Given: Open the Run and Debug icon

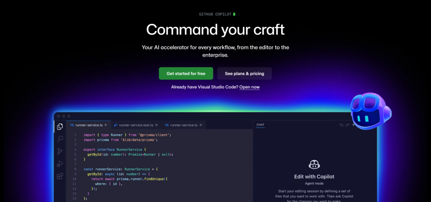Looking at the screenshot, I should (60, 164).
